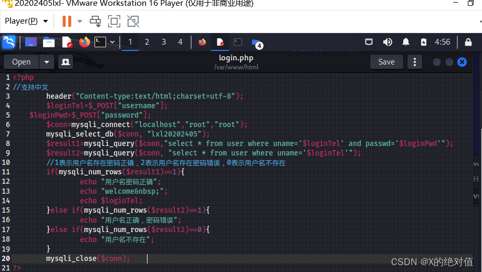Place cursor in mysqli_connect line
The image size is (482, 272).
coord(147,125)
